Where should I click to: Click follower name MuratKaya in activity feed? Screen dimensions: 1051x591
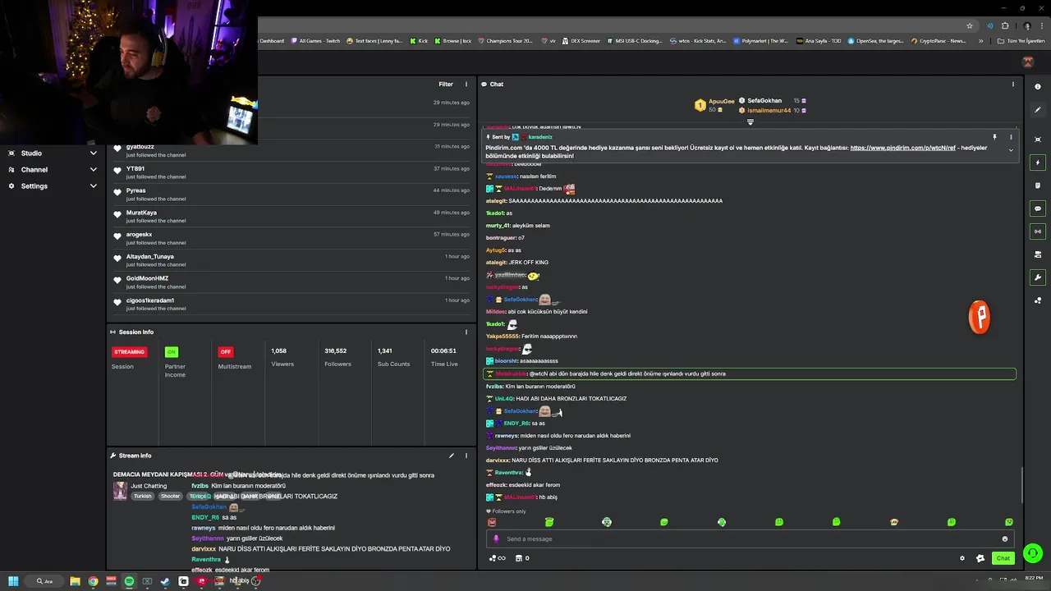141,213
